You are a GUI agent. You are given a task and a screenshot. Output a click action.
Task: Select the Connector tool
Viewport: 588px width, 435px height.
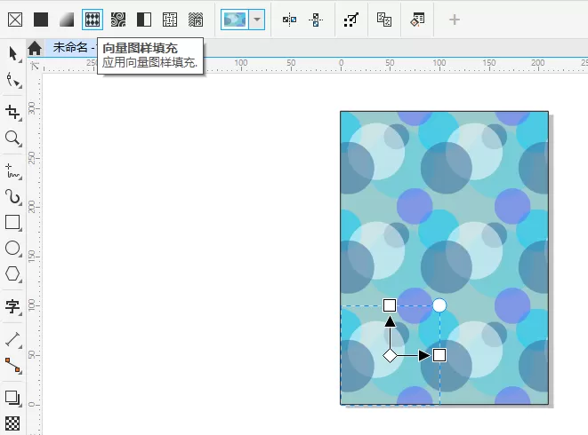coord(13,366)
